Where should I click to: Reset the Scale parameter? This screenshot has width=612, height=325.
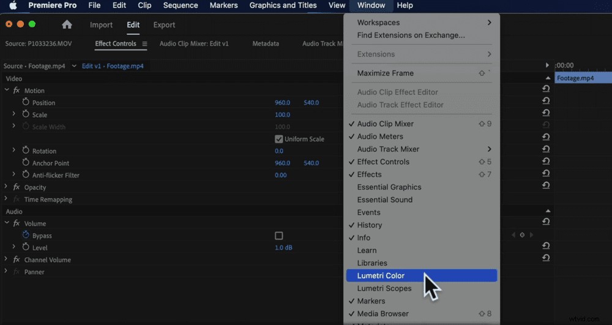click(x=546, y=113)
